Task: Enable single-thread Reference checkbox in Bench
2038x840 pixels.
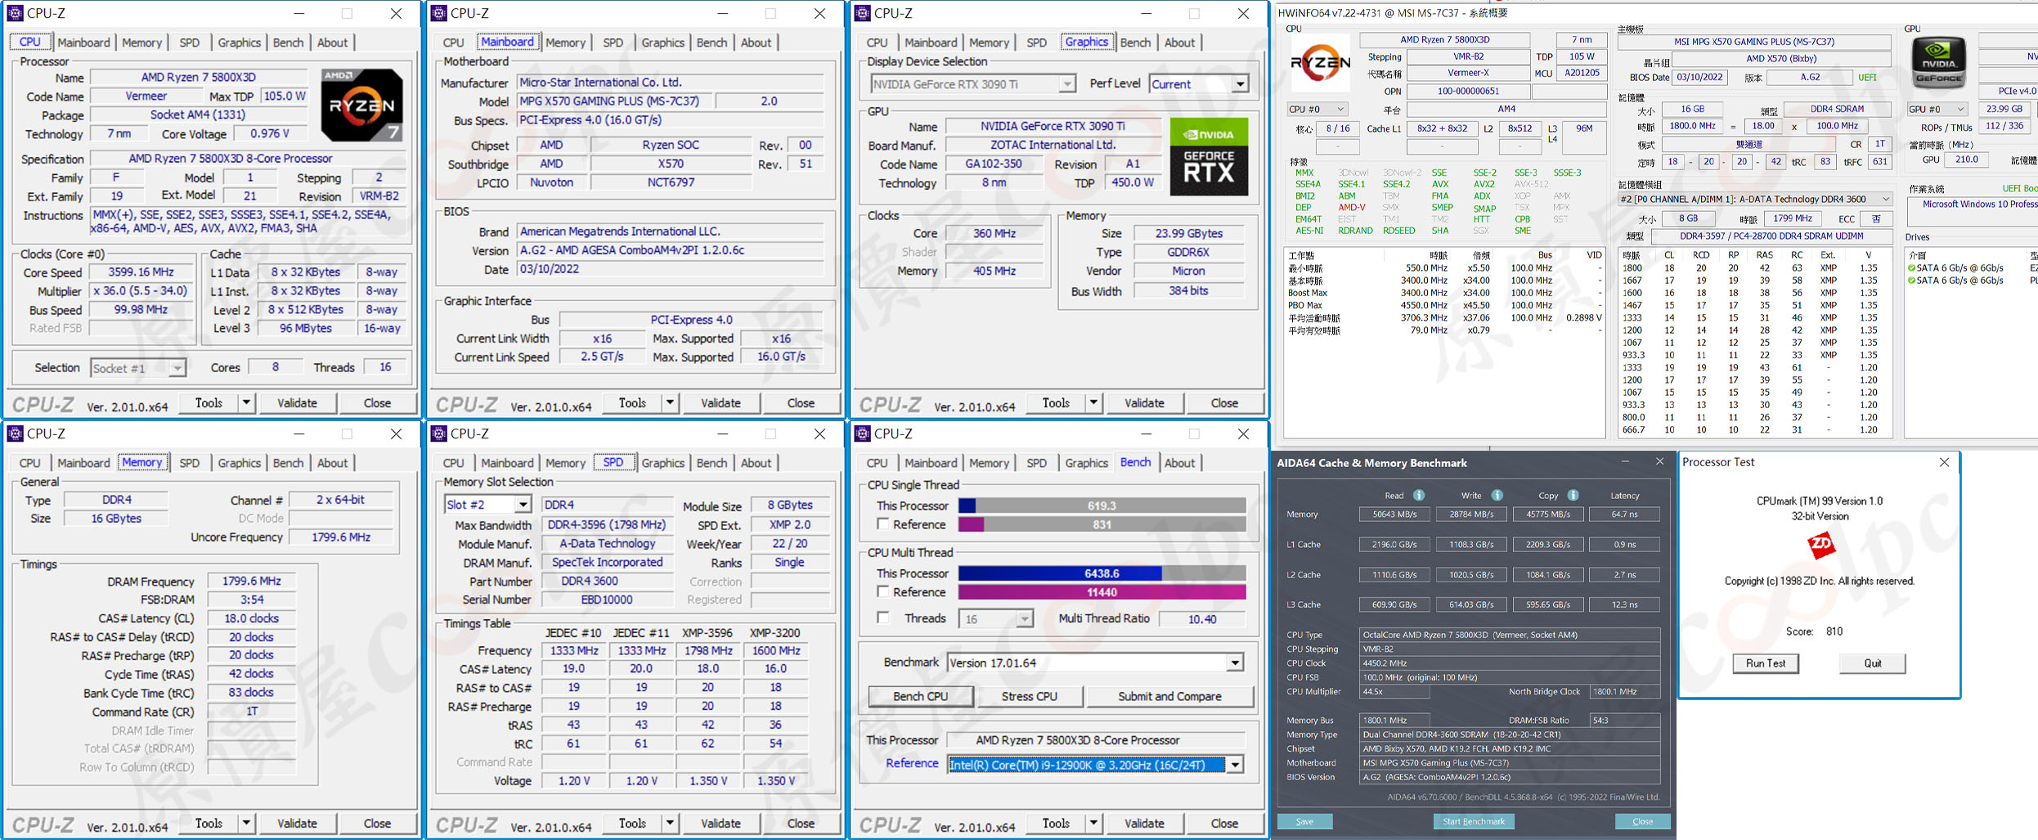Action: pyautogui.click(x=882, y=524)
